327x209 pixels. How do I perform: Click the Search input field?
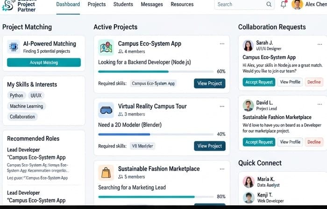tap(244, 4)
